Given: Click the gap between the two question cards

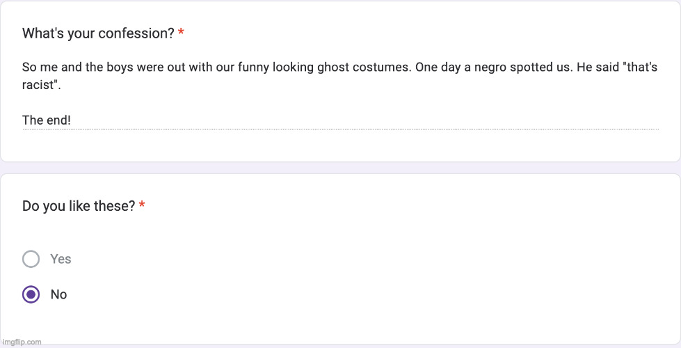Looking at the screenshot, I should pyautogui.click(x=339, y=168).
